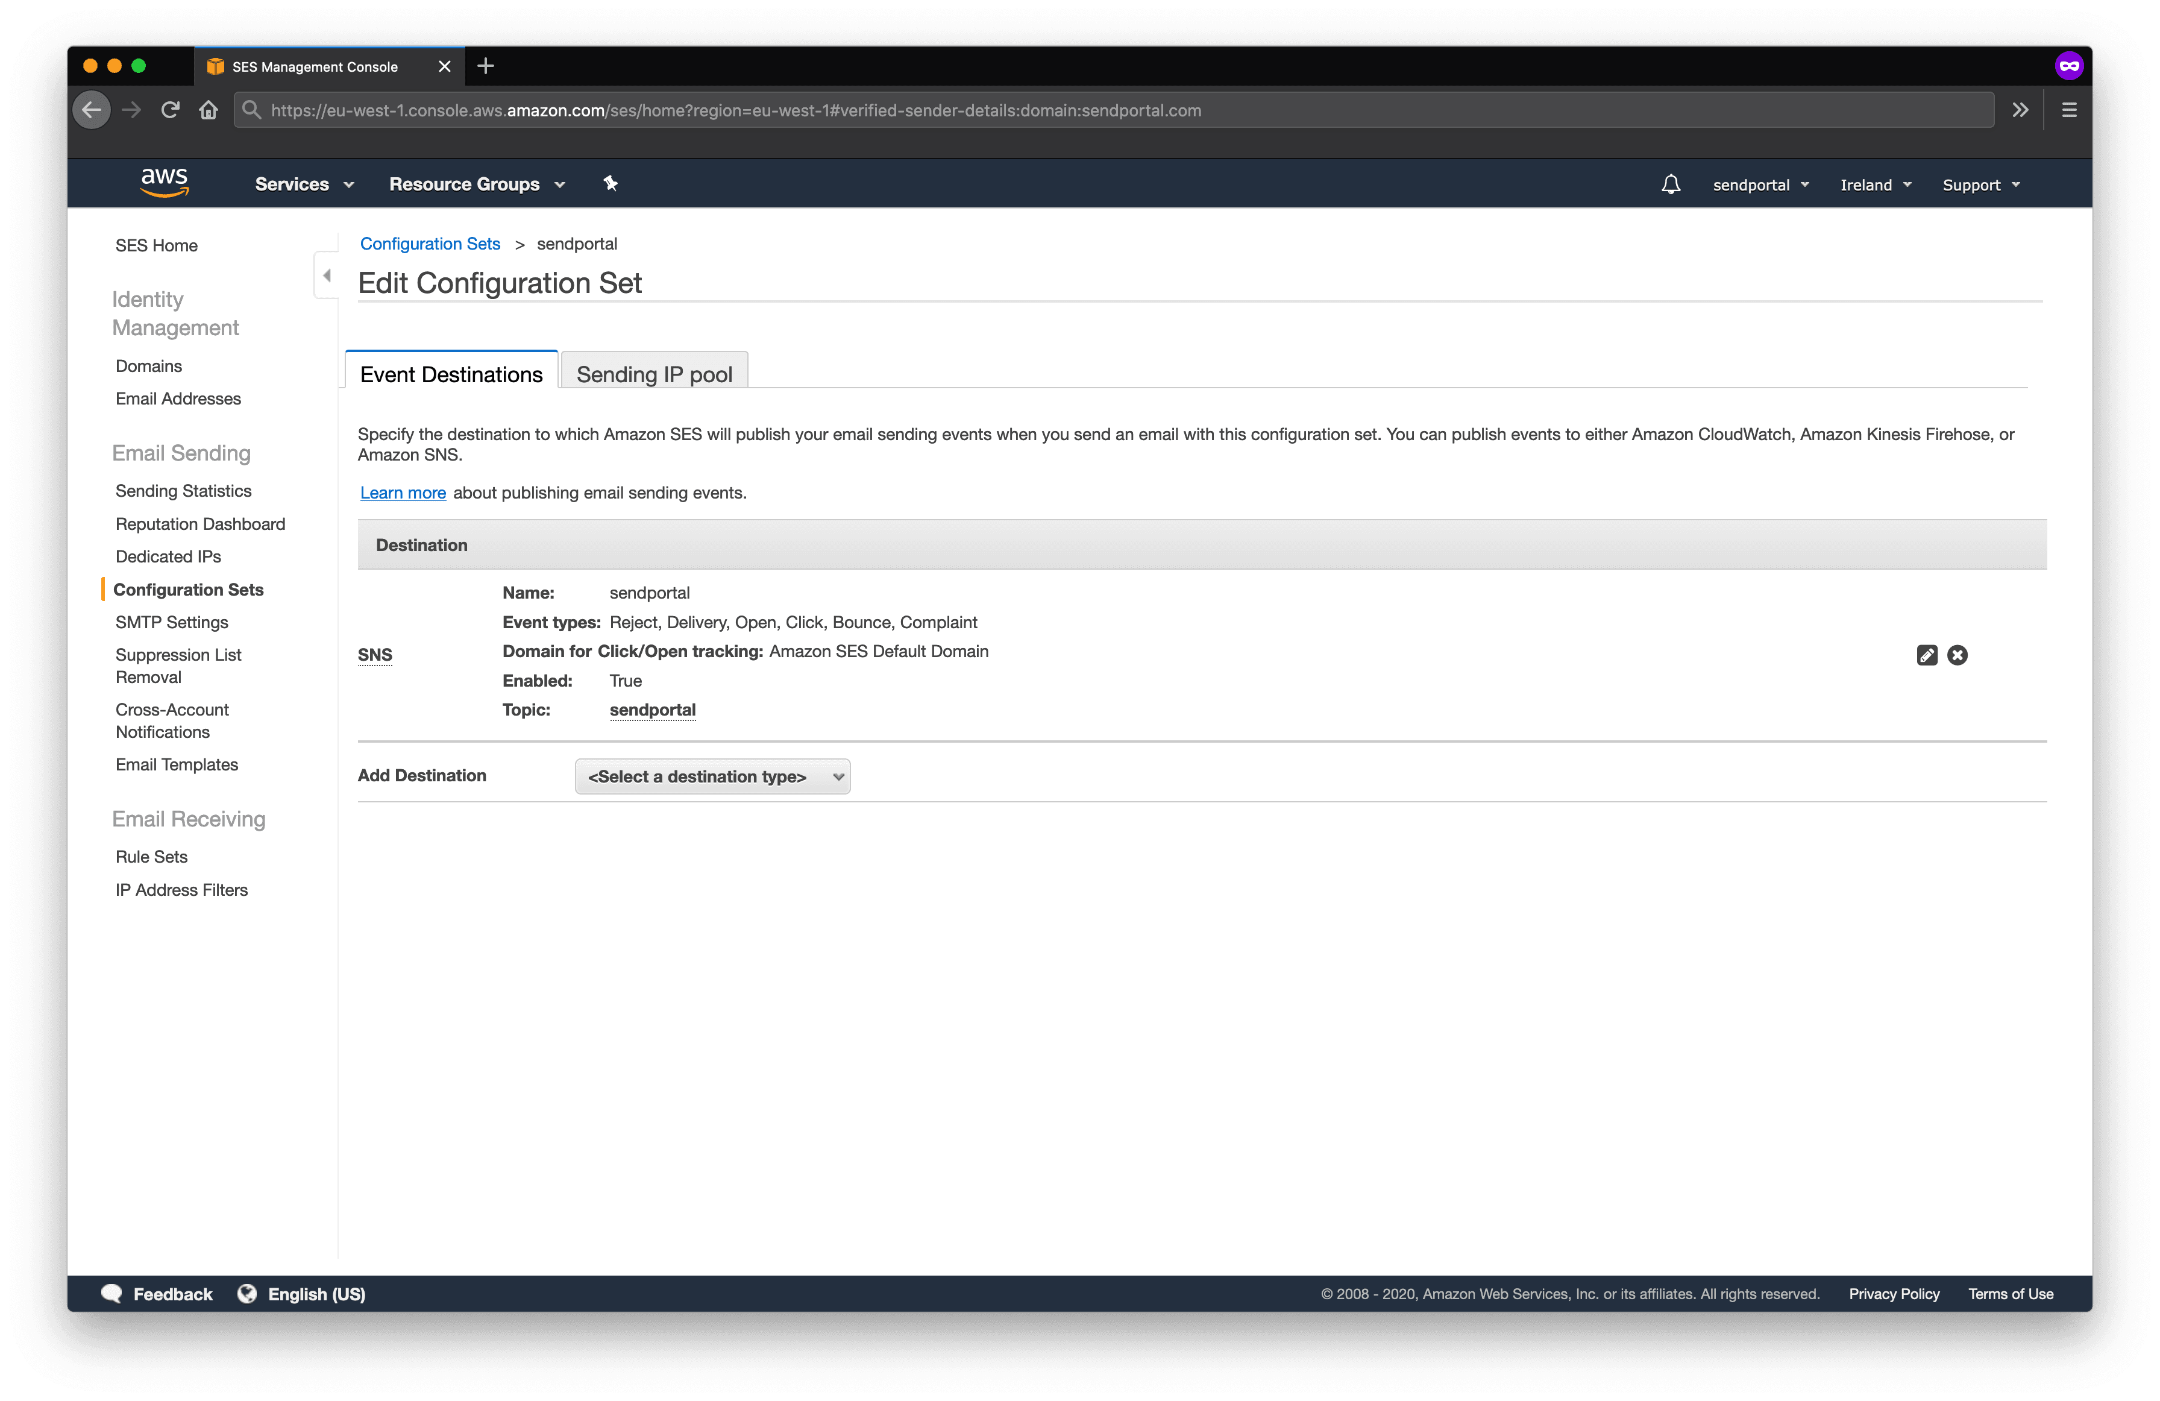
Task: Open the Select a destination type dropdown
Action: [x=712, y=776]
